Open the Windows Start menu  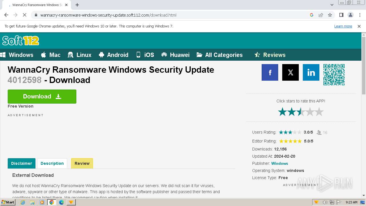coord(8,202)
